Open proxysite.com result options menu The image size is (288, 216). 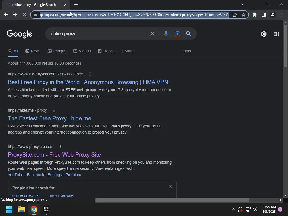[x=60, y=147]
